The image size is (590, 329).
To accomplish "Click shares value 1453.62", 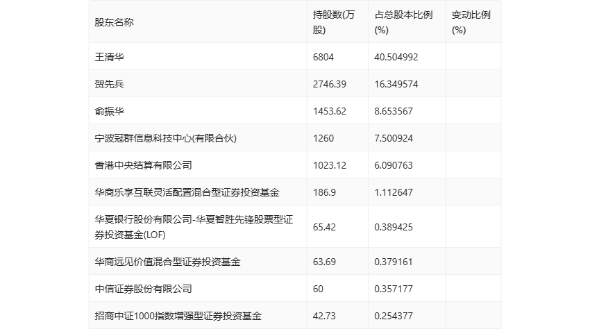I will point(329,112).
